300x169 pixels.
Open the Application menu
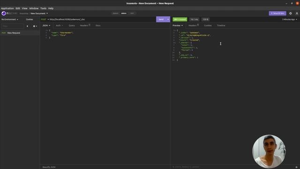[x=7, y=8]
